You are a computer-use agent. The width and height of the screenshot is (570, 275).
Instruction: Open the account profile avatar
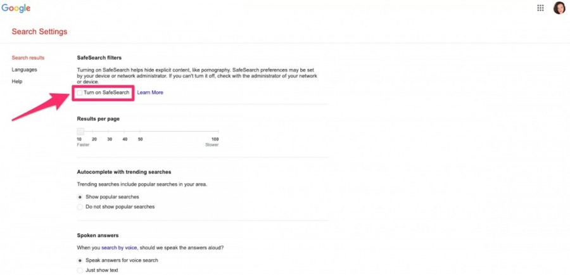559,8
